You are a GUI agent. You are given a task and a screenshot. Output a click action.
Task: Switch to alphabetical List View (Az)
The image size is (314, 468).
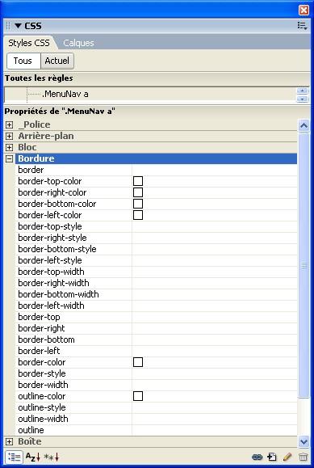(32, 457)
